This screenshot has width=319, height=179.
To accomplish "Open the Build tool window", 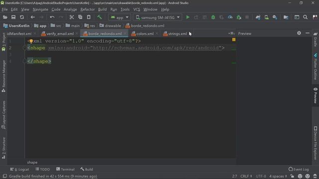I will (86, 169).
